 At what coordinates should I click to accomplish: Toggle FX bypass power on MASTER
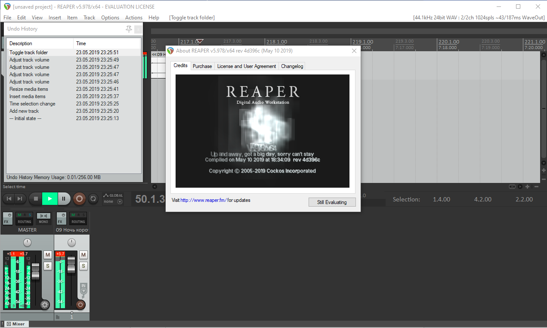click(x=9, y=215)
